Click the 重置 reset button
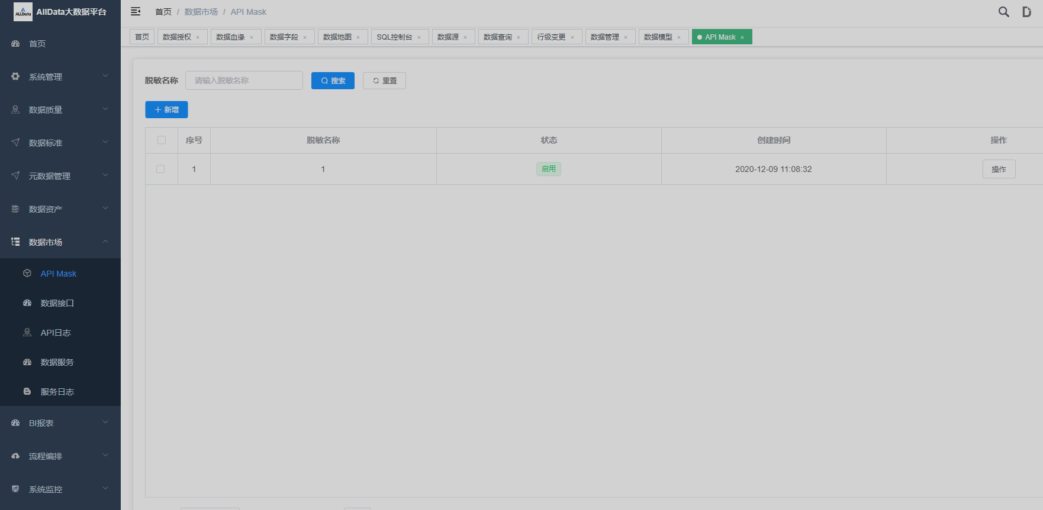The image size is (1043, 510). tap(384, 81)
